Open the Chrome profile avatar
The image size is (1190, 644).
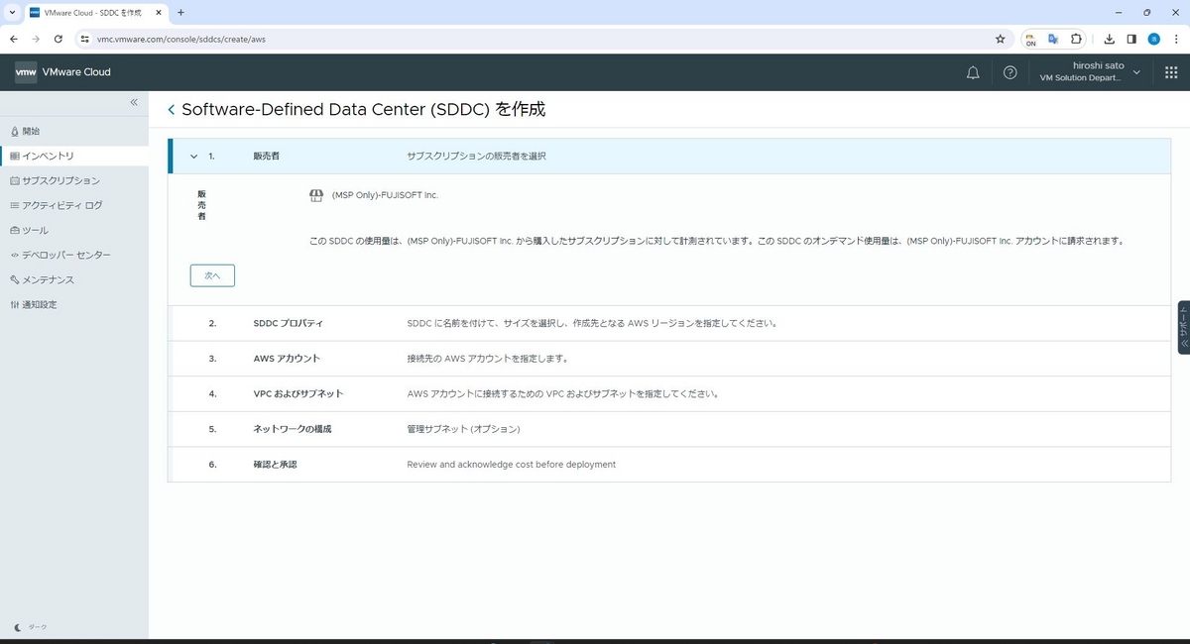pos(1153,39)
